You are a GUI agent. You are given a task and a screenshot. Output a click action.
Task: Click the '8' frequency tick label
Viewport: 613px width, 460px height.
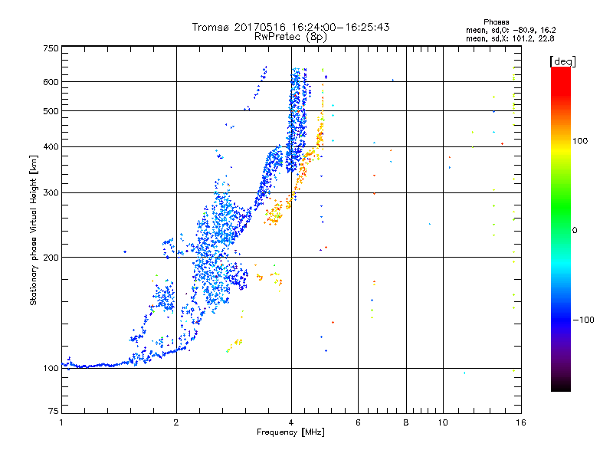click(x=406, y=422)
